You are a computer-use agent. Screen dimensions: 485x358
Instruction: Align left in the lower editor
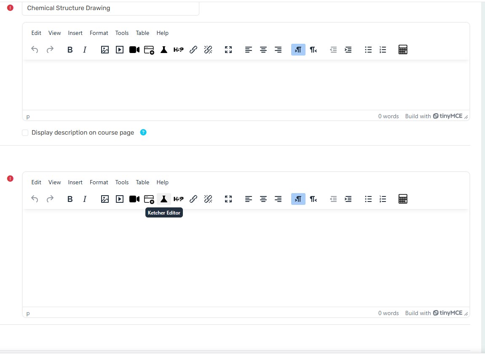pos(248,199)
